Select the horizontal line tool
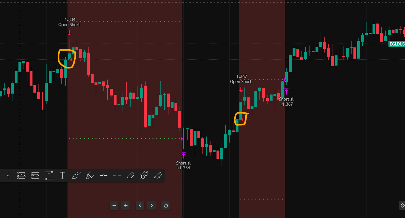Screen dimensions: 405x218 point(103,175)
